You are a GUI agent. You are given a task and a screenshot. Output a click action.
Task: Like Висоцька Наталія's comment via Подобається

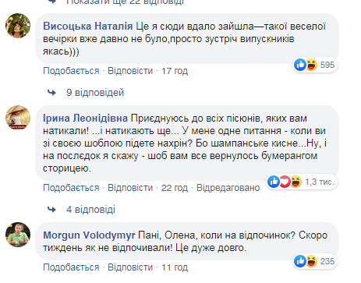pyautogui.click(x=71, y=71)
